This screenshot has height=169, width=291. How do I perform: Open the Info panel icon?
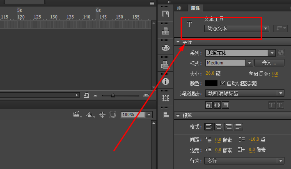pos(165,81)
